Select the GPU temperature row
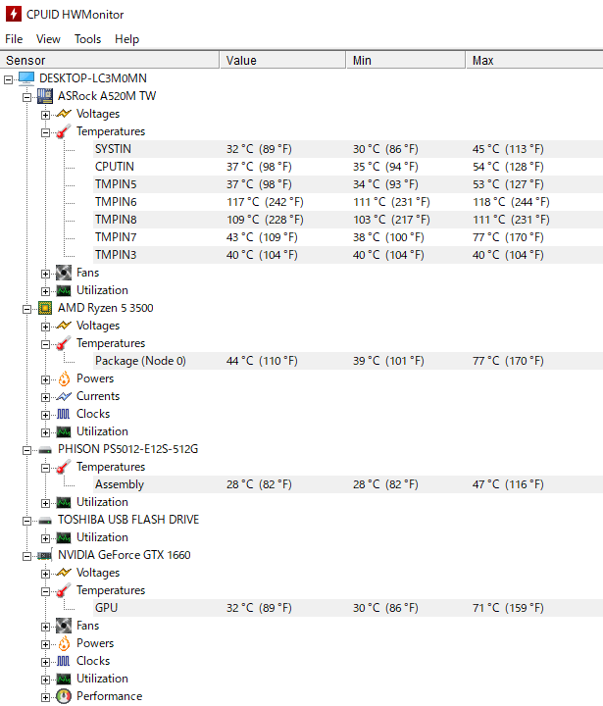 348,608
